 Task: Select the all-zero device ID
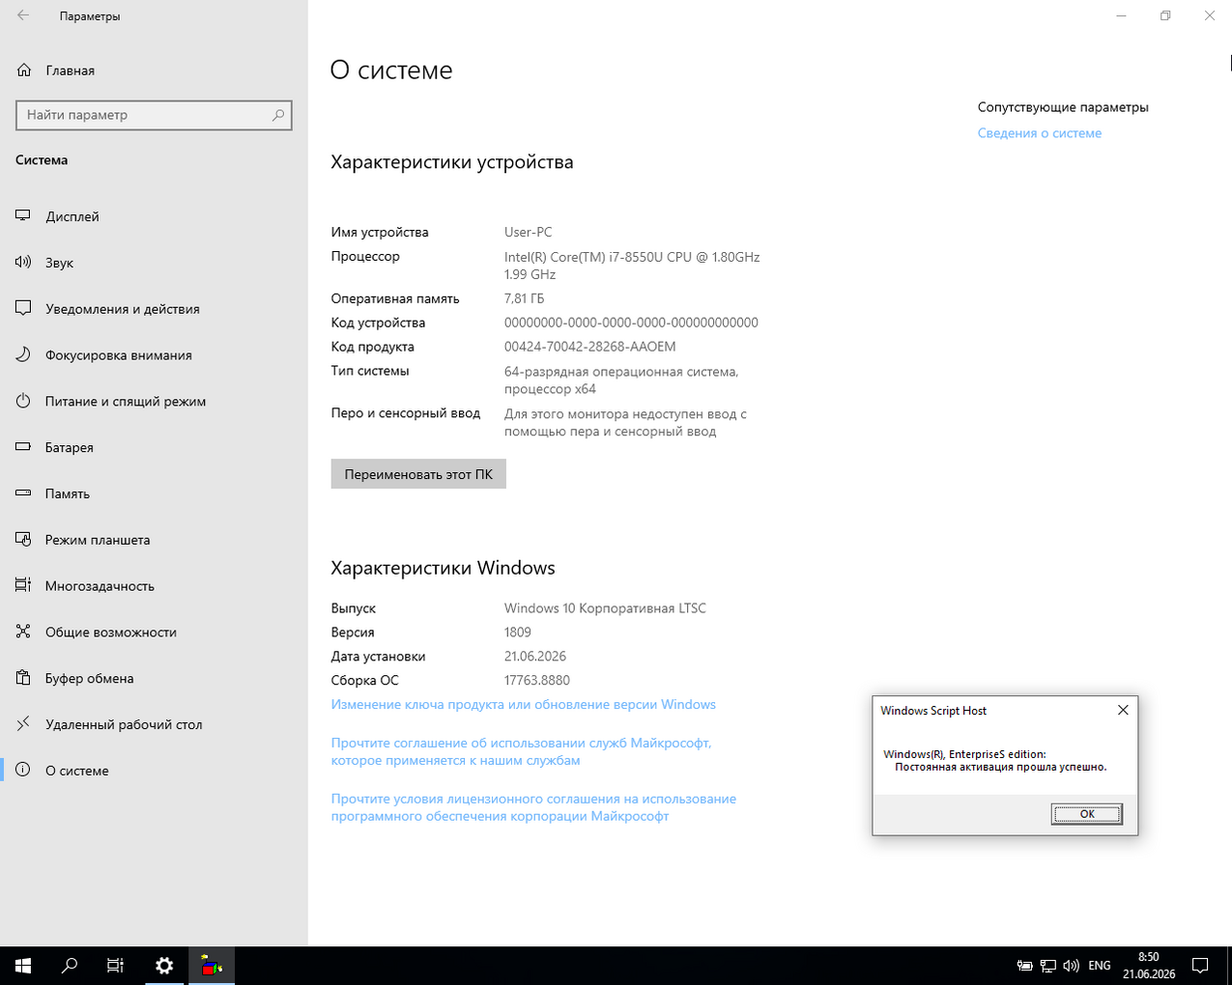[x=631, y=323]
